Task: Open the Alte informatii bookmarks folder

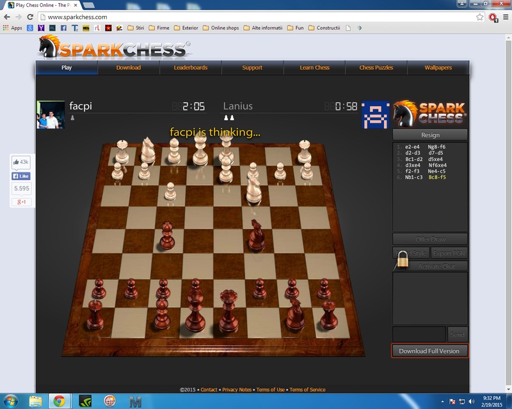Action: pos(263,28)
